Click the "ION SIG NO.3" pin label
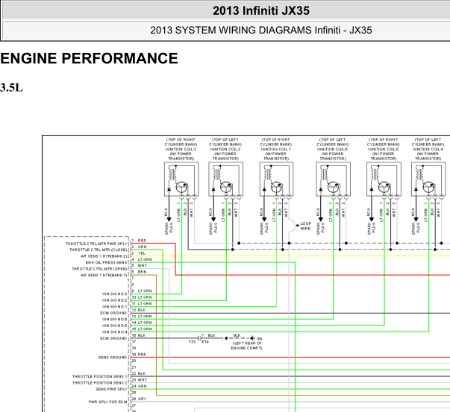This screenshot has height=412, width=450. click(x=114, y=294)
